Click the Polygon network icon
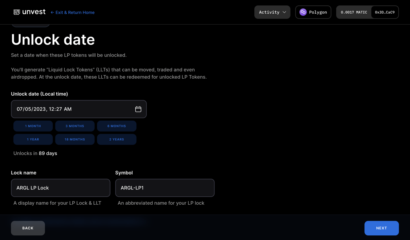410x240 pixels. pos(303,12)
